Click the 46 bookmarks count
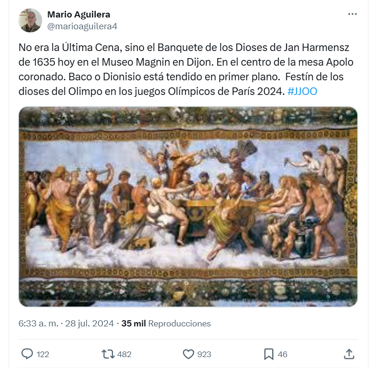The image size is (377, 368). point(282,354)
